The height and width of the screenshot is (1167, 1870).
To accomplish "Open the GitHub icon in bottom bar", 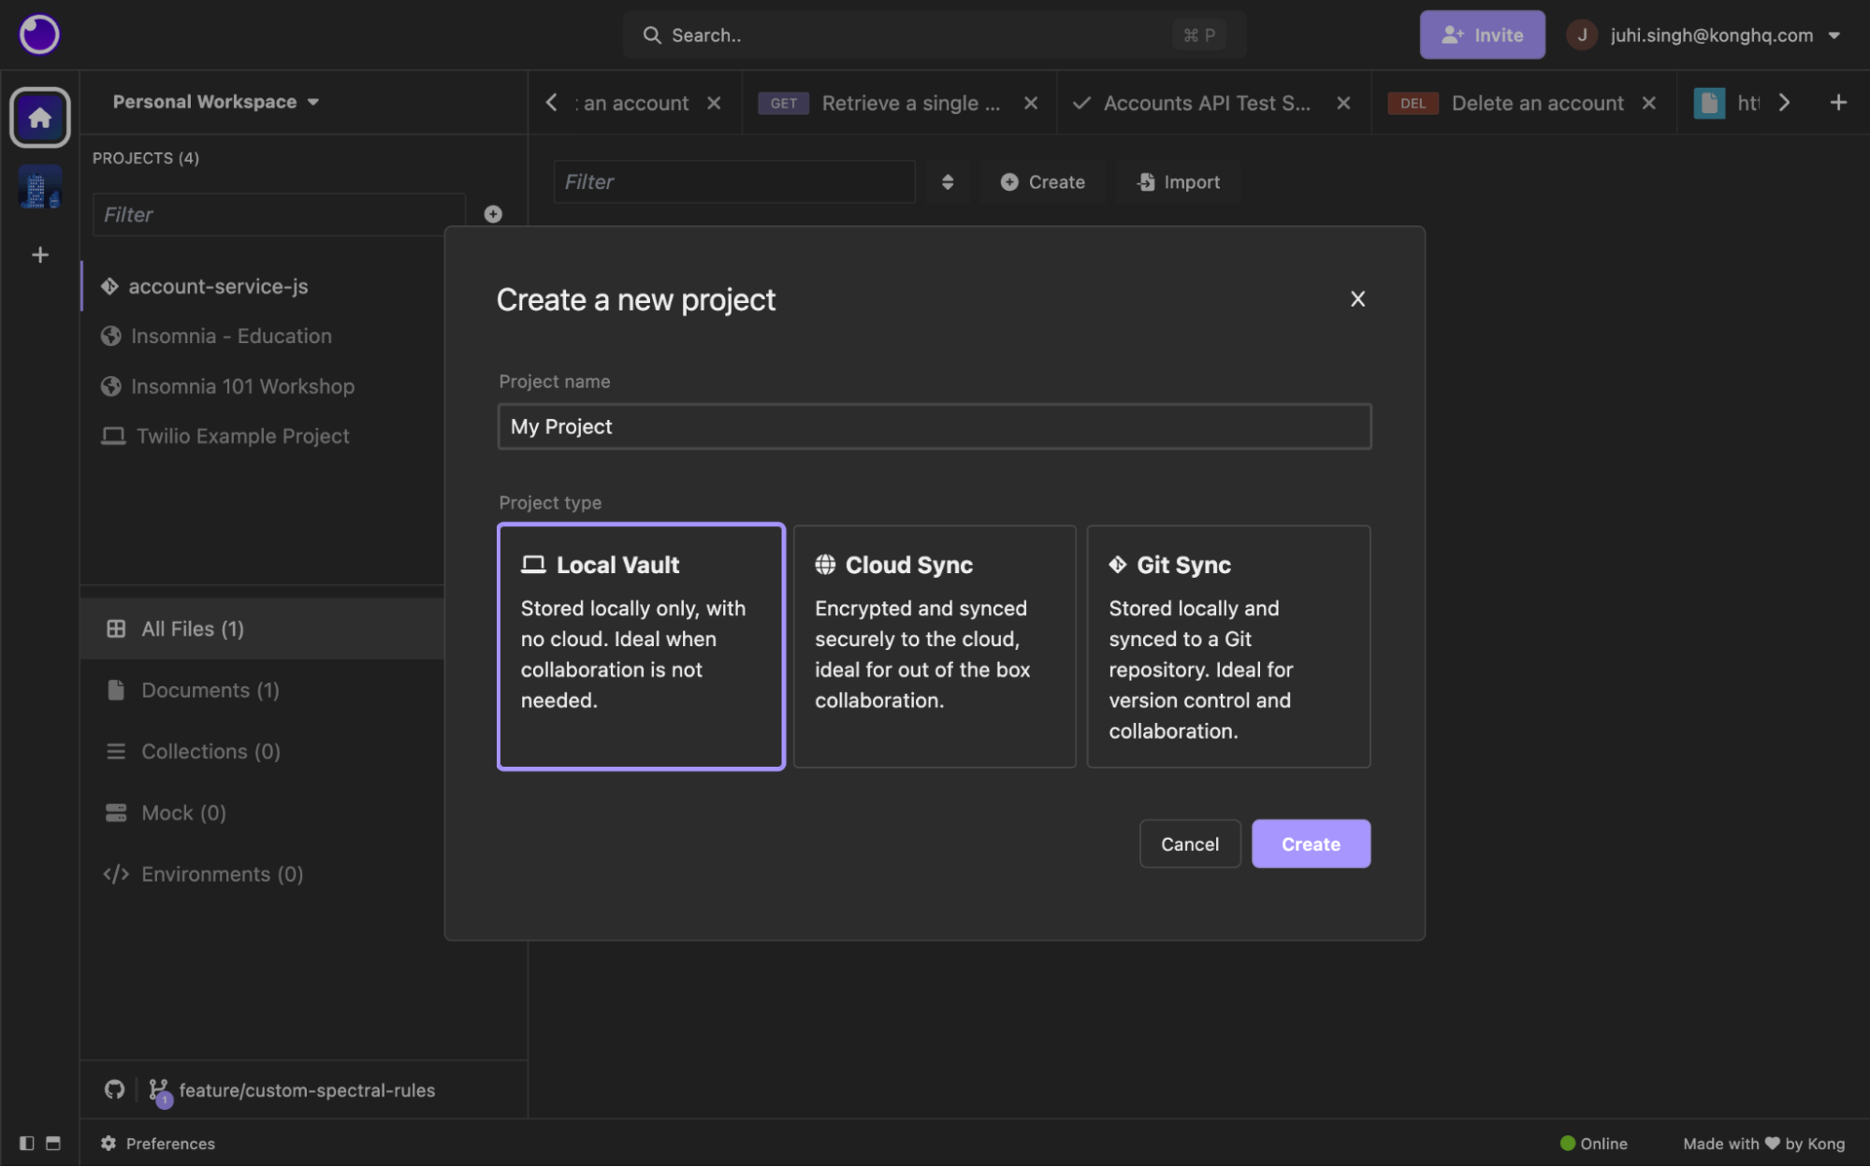I will [x=114, y=1089].
